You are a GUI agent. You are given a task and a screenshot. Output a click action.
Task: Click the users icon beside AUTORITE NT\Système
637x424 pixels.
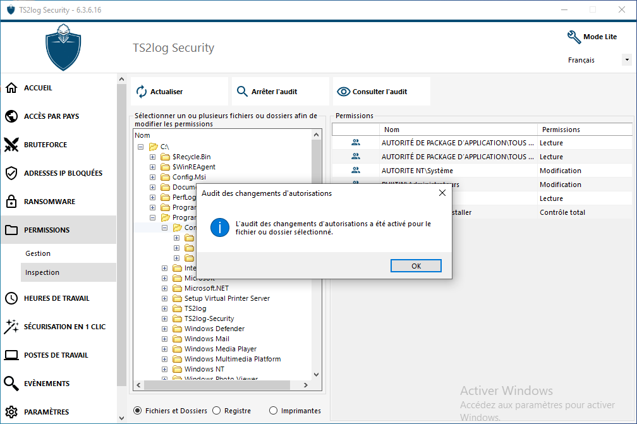[356, 171]
